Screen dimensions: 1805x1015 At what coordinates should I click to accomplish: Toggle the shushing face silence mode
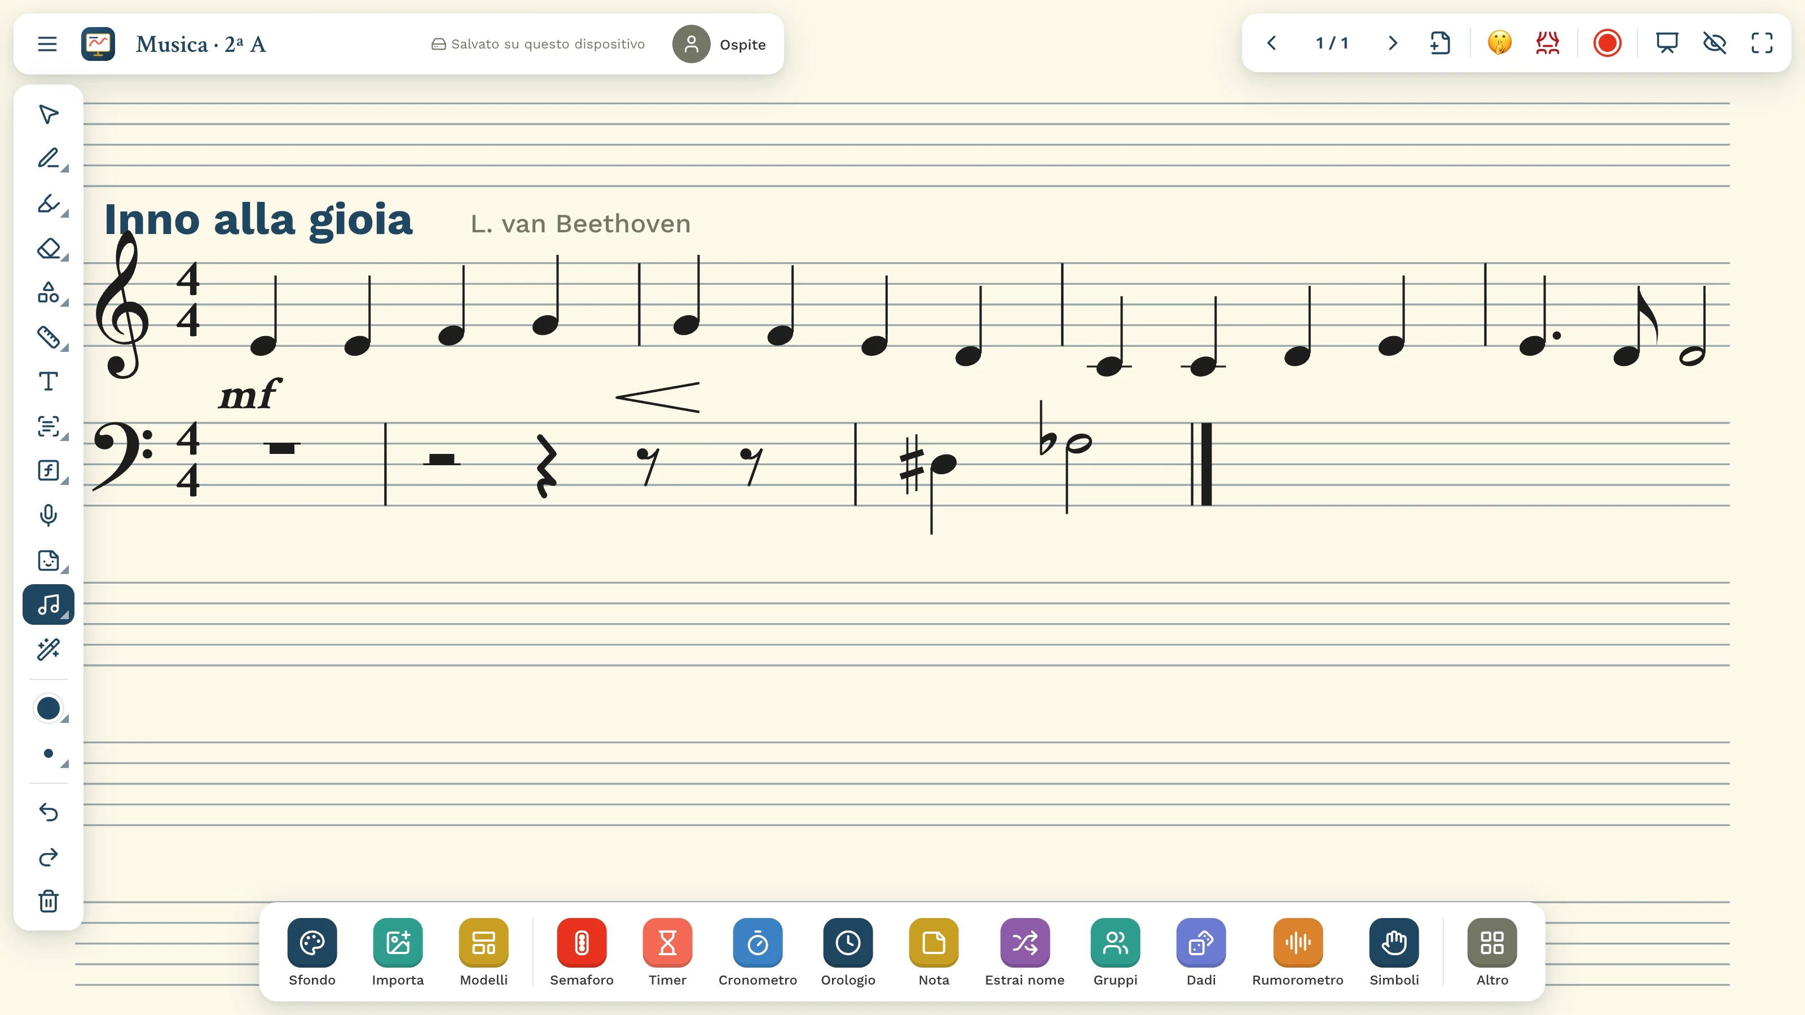pyautogui.click(x=1499, y=43)
